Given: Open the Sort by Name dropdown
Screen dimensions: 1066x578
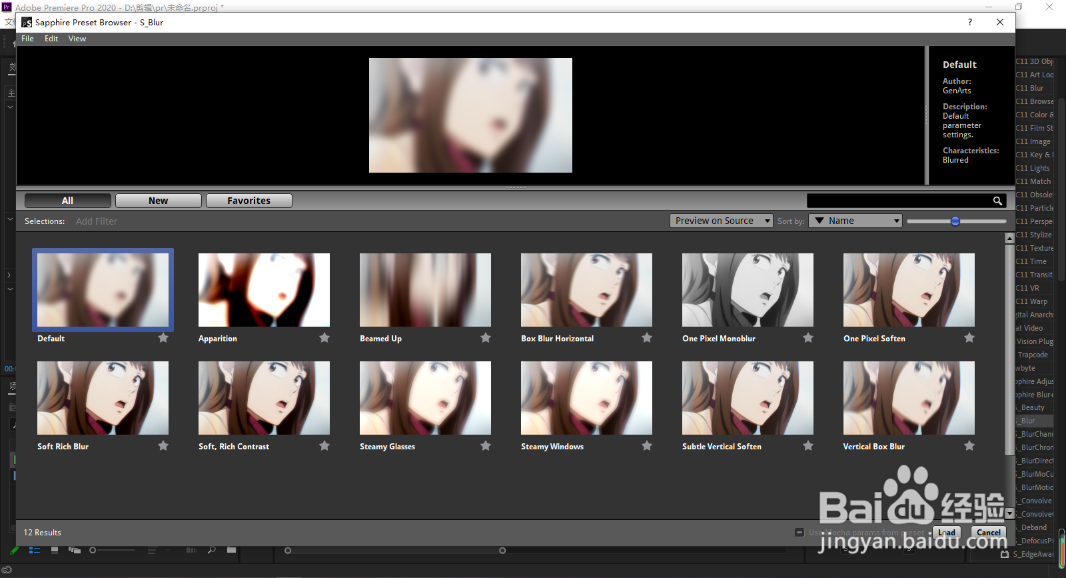Looking at the screenshot, I should [x=855, y=221].
